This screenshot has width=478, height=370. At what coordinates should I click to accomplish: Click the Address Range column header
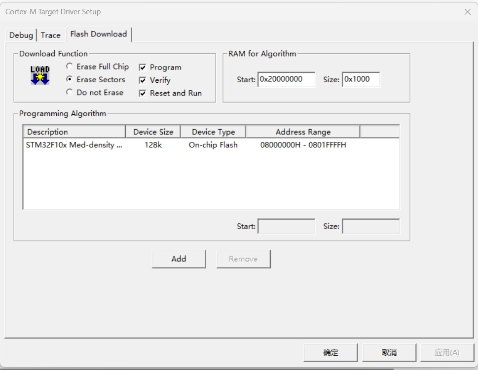(x=303, y=132)
